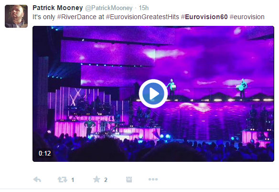The image size is (279, 192).
Task: Follow the lowercase #eurovision hashtag
Action: point(247,17)
